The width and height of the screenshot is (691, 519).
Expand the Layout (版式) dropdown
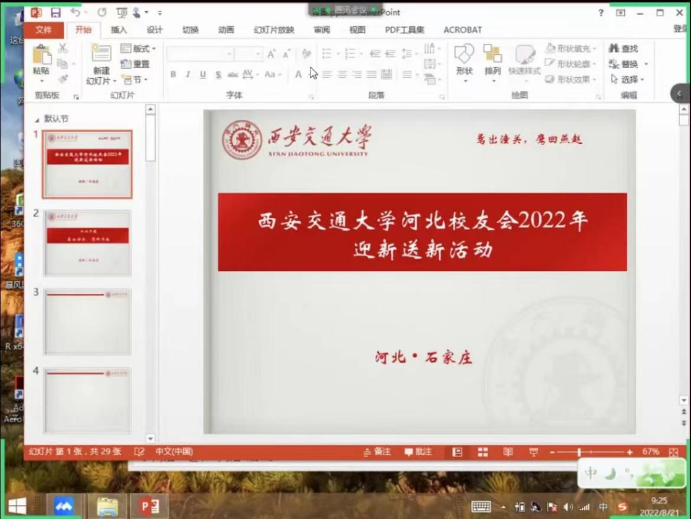click(138, 48)
